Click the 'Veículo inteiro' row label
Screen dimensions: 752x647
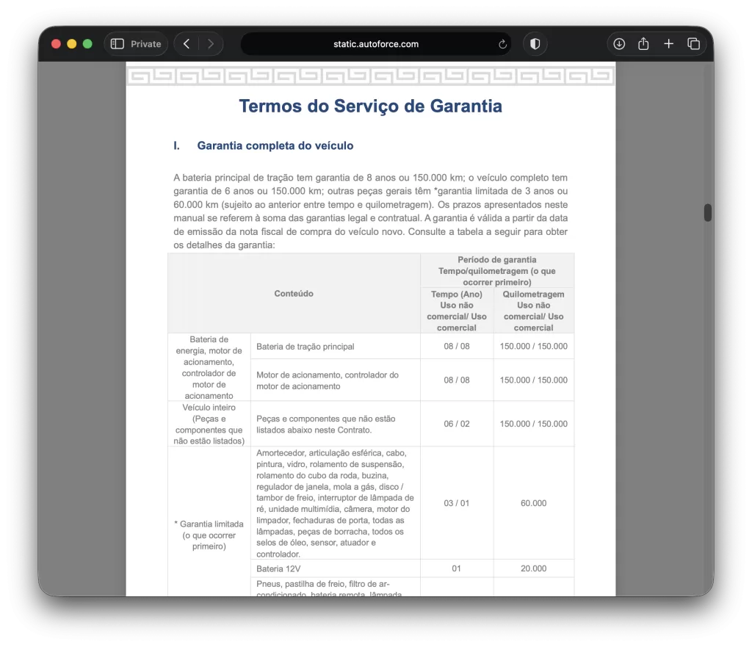pyautogui.click(x=209, y=424)
